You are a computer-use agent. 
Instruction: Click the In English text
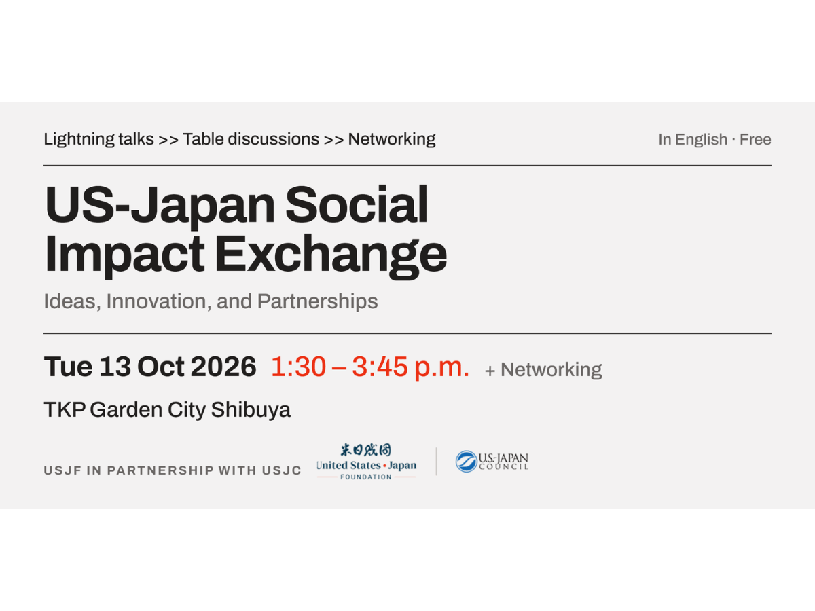[693, 140]
